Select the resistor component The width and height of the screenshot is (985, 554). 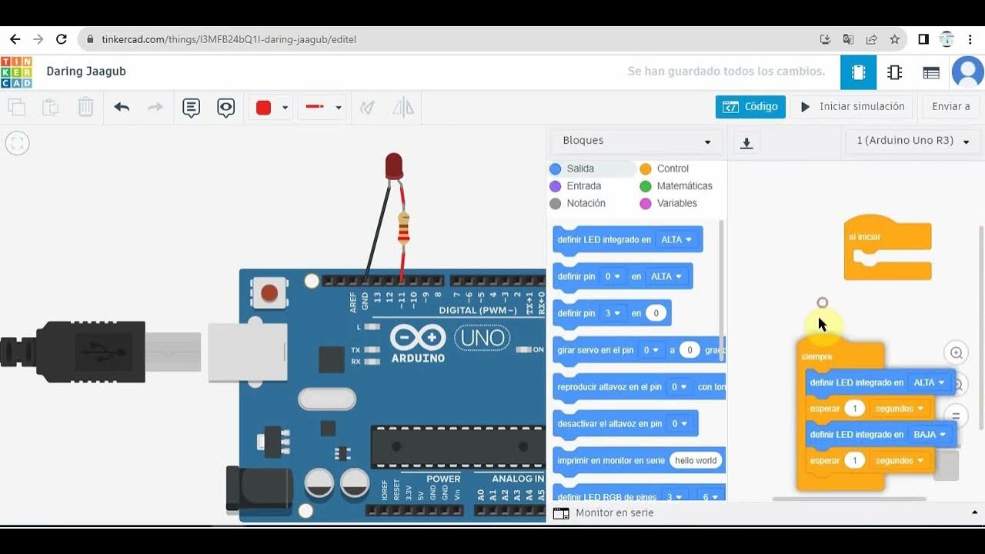point(403,229)
